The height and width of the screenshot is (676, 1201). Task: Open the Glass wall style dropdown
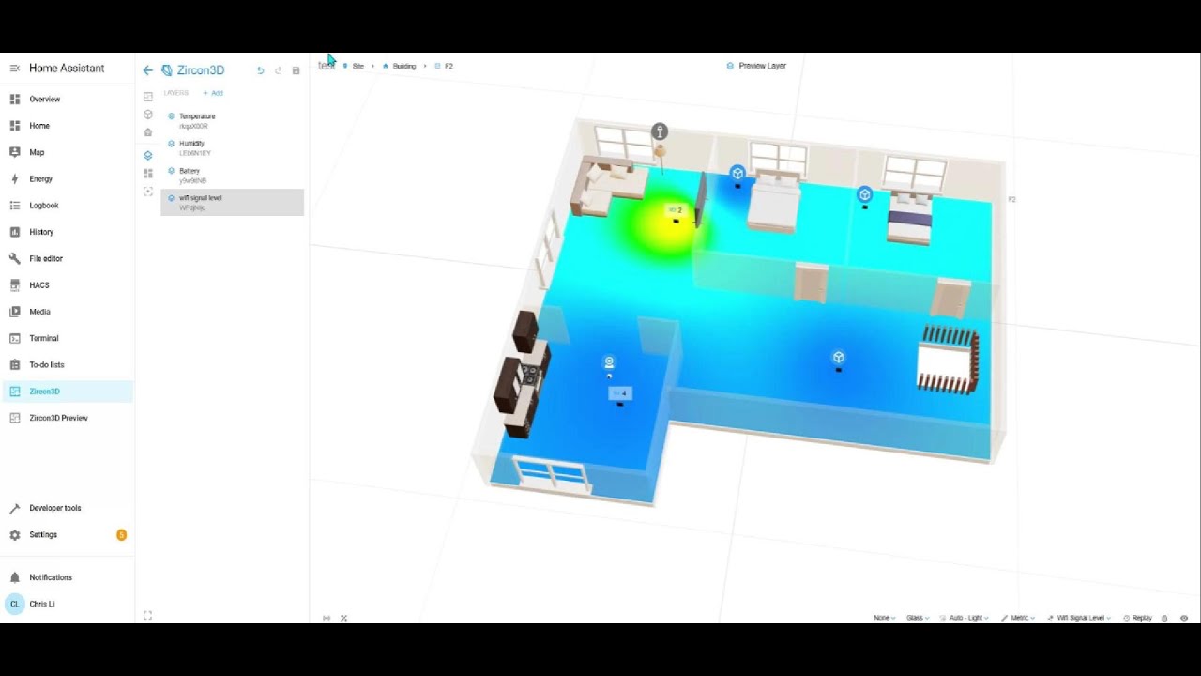coord(918,618)
